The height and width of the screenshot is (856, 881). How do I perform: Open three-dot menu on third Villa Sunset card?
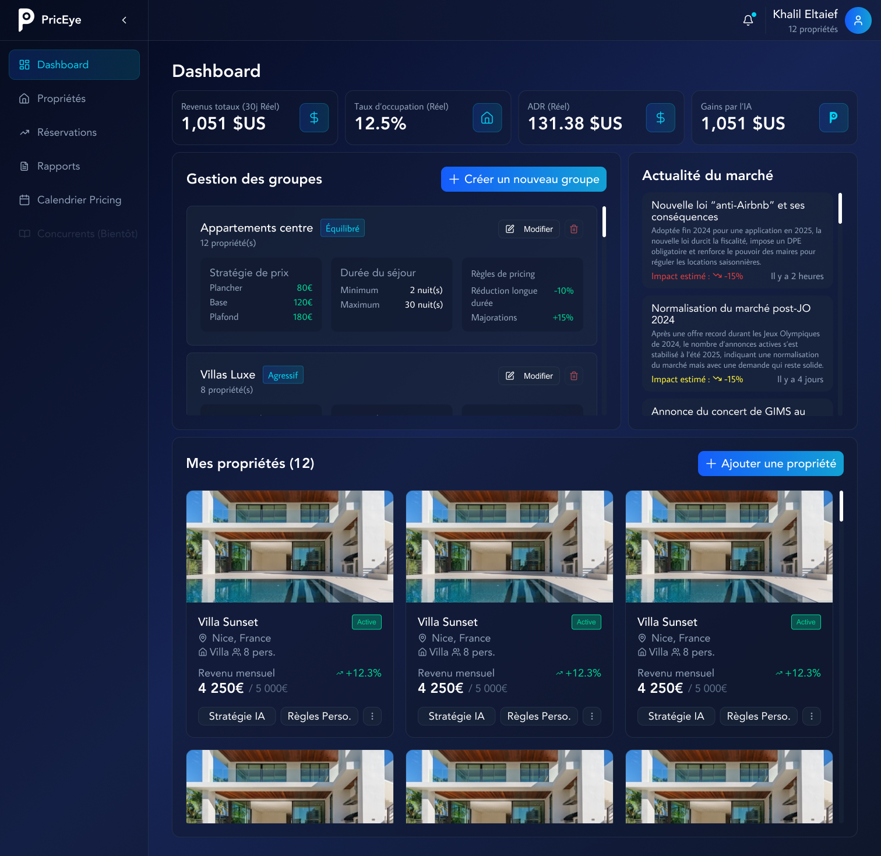pos(812,716)
